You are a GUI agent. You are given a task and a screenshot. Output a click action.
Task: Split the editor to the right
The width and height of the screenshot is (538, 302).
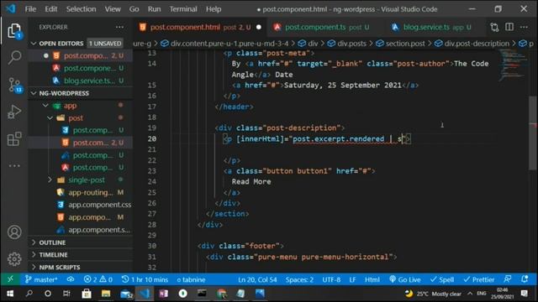pyautogui.click(x=509, y=27)
